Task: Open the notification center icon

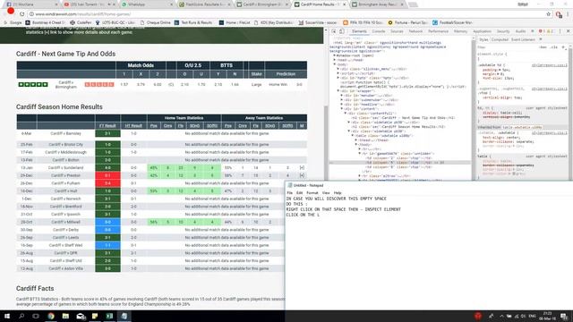Action: pyautogui.click(x=565, y=316)
